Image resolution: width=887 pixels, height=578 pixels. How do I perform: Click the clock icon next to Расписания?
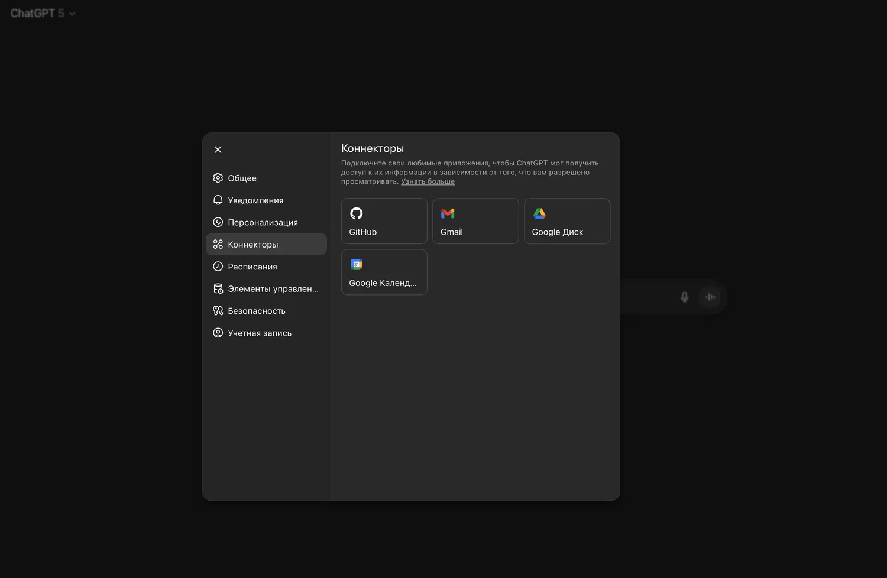pos(218,267)
